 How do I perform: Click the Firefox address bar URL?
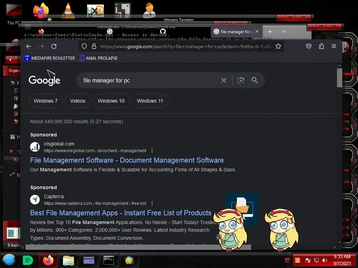coord(186,46)
